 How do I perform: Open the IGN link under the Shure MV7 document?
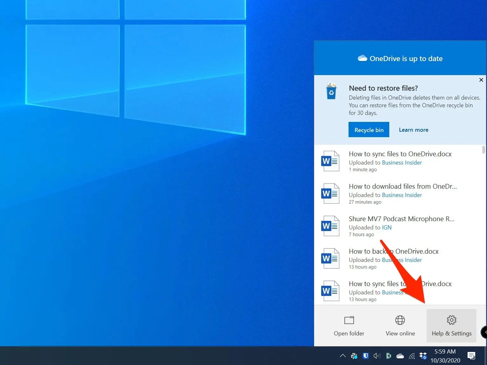click(387, 228)
